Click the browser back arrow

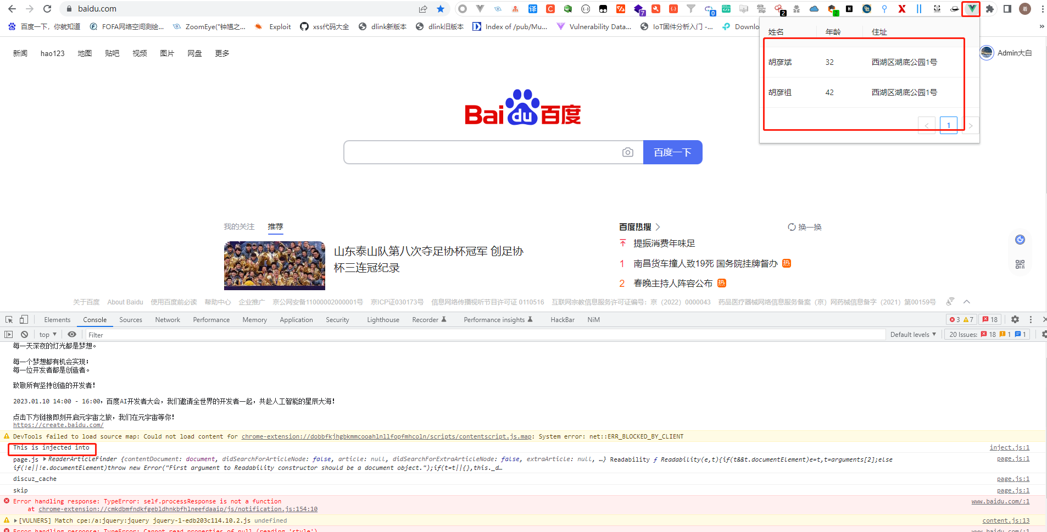(x=12, y=9)
